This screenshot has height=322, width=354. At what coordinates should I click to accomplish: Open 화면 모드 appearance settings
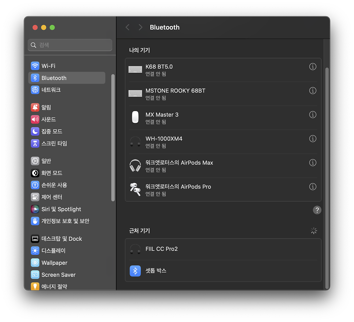click(x=67, y=173)
